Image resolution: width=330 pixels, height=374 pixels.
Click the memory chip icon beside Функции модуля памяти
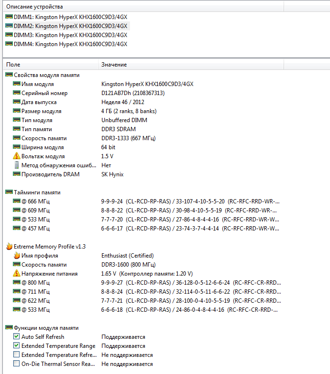click(x=9, y=328)
